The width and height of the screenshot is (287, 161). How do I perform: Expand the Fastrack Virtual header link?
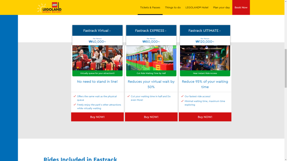tap(97, 31)
